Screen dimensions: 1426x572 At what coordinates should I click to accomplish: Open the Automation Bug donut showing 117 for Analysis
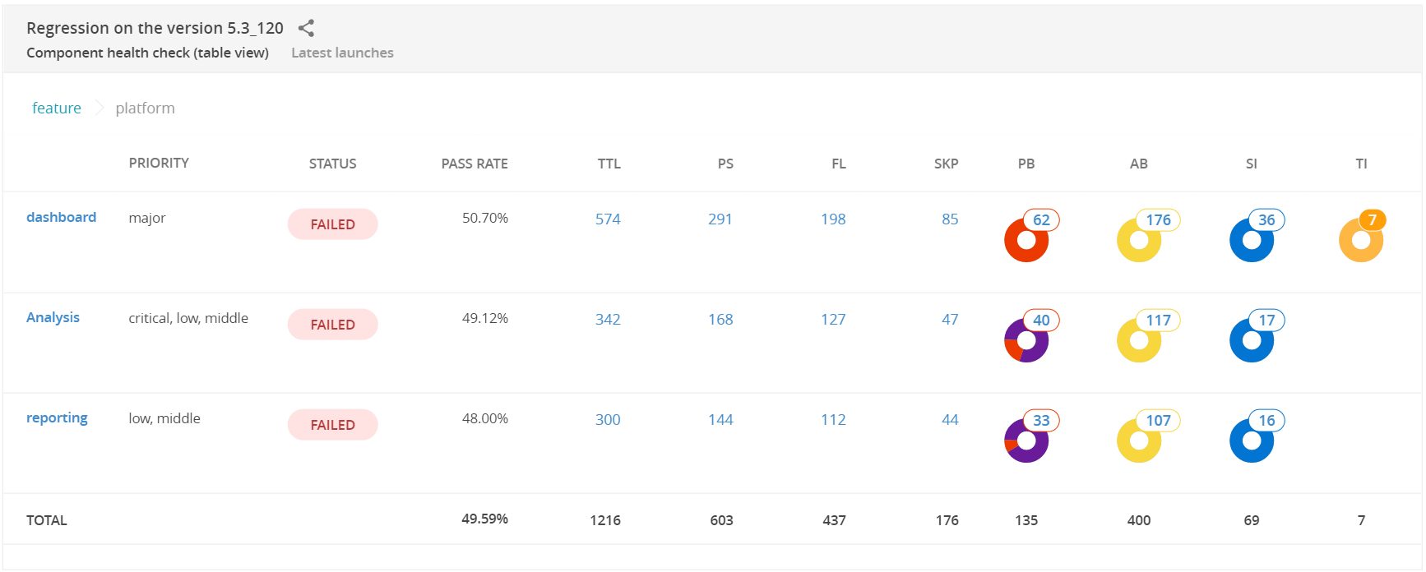[x=1139, y=338]
